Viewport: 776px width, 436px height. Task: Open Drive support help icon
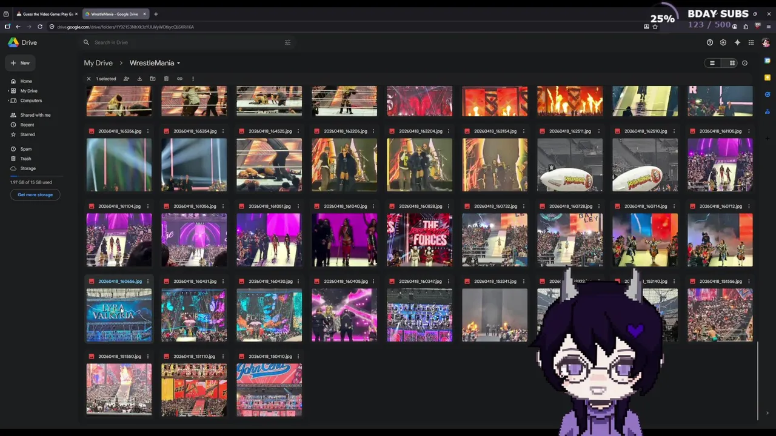click(x=710, y=42)
